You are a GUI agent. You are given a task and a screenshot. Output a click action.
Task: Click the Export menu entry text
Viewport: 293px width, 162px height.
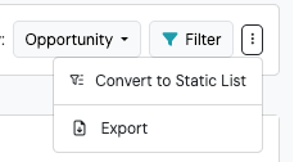tap(124, 128)
